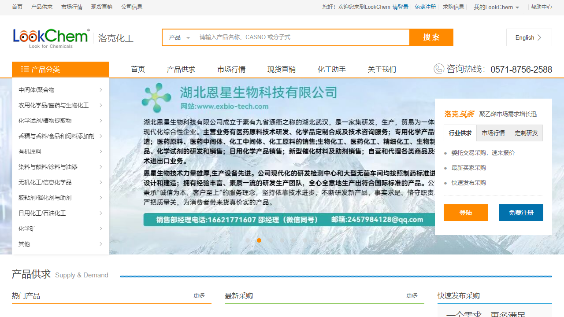Click the blue 免费注册 button
564x317 pixels.
point(521,213)
